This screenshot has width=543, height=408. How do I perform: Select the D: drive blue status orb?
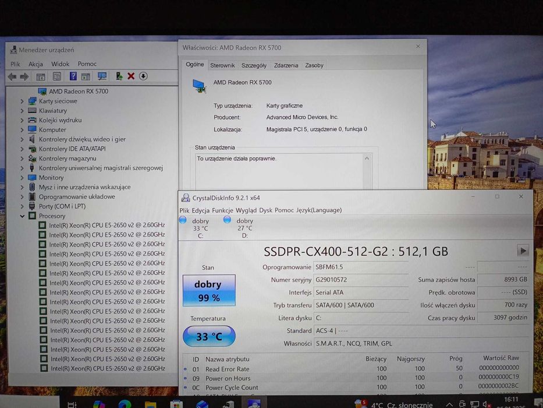click(227, 219)
